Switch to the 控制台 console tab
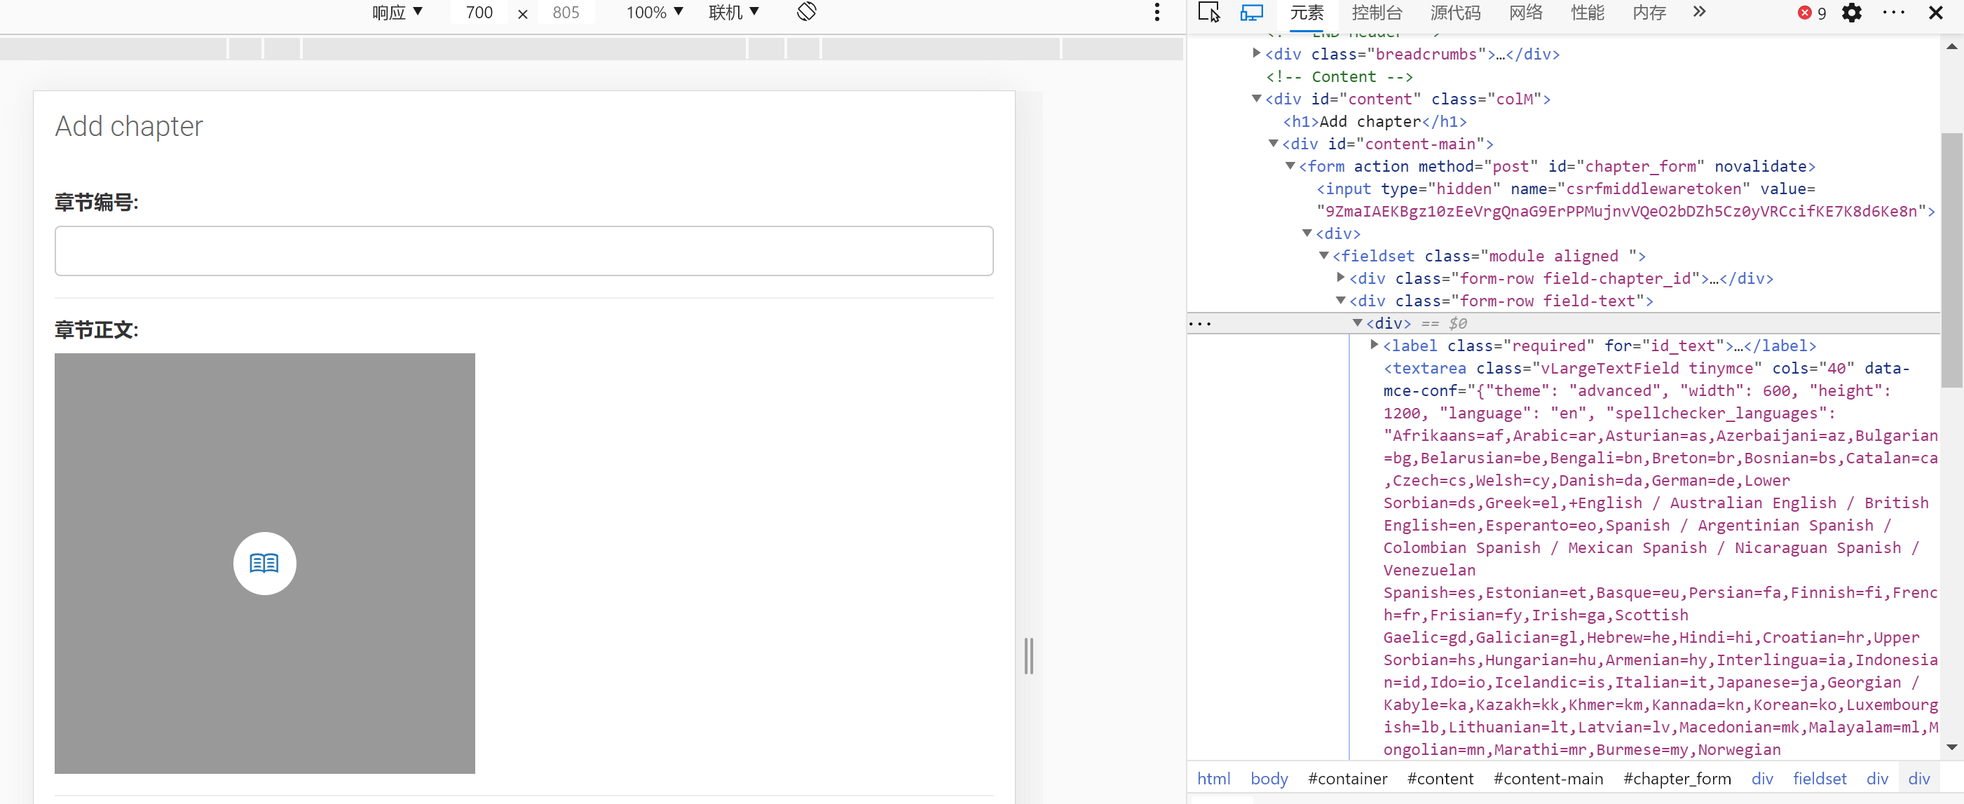1964x804 pixels. [x=1376, y=12]
